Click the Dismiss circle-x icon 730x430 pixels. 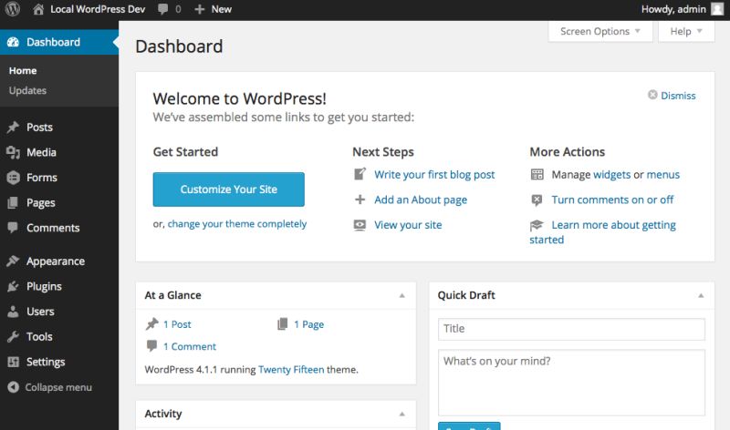652,95
